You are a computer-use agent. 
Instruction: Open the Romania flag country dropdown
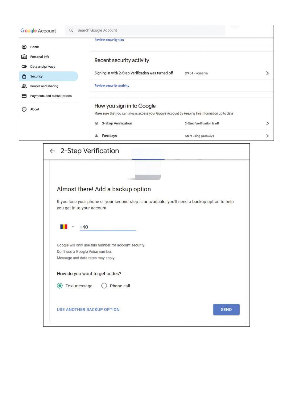point(67,227)
